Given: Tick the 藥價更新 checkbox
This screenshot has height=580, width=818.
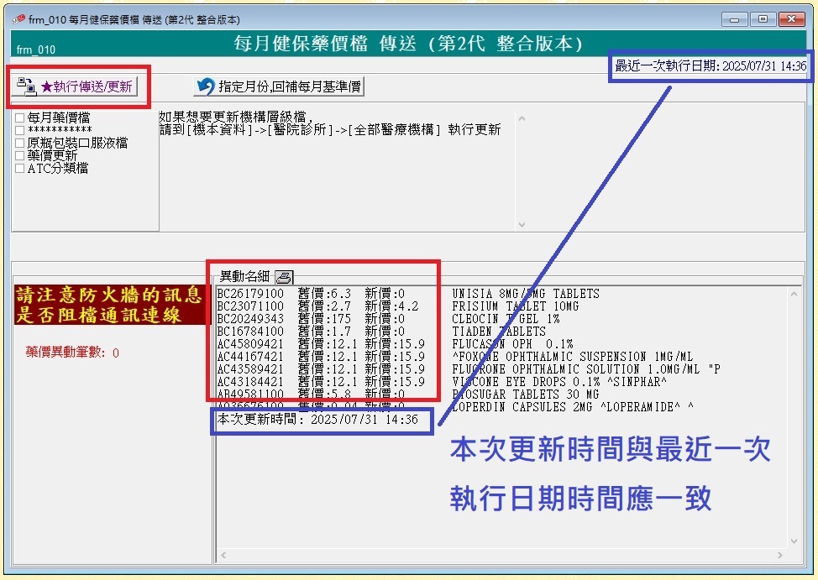Looking at the screenshot, I should pyautogui.click(x=20, y=155).
